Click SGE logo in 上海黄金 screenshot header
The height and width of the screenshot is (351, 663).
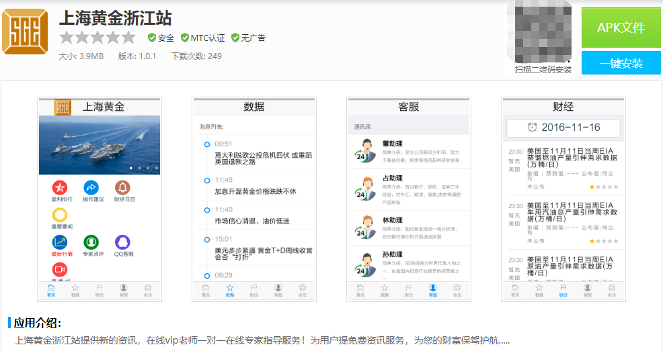(x=63, y=107)
